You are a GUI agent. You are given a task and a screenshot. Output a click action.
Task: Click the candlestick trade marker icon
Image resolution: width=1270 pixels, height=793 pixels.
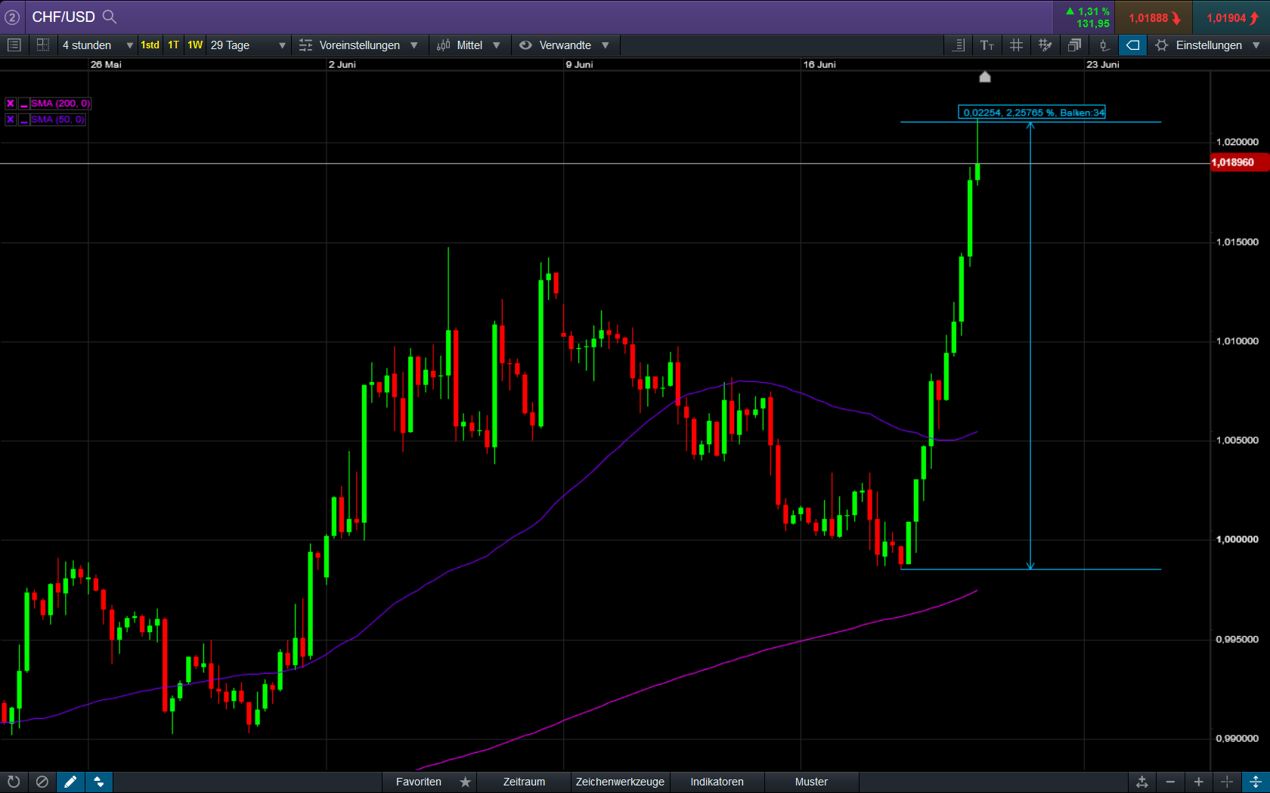1104,45
